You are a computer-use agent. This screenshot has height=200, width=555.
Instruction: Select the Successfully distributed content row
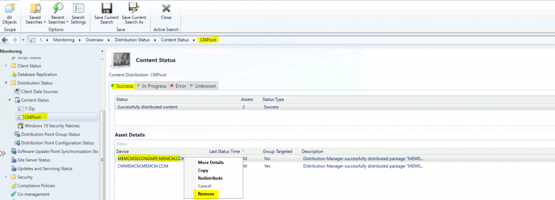pyautogui.click(x=334, y=107)
